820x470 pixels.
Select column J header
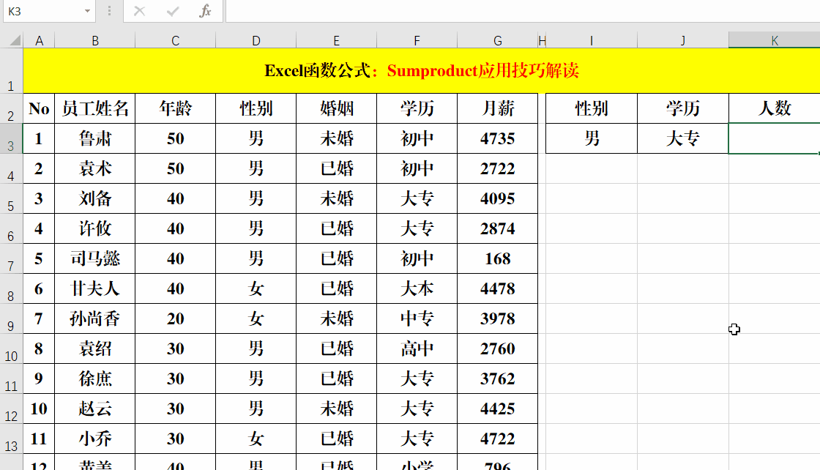click(x=683, y=41)
